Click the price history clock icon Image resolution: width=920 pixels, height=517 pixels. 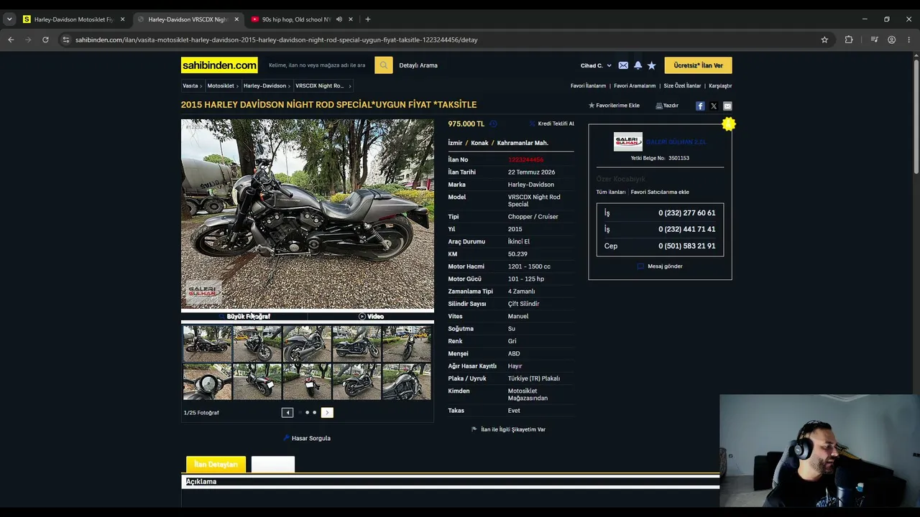[x=493, y=124]
